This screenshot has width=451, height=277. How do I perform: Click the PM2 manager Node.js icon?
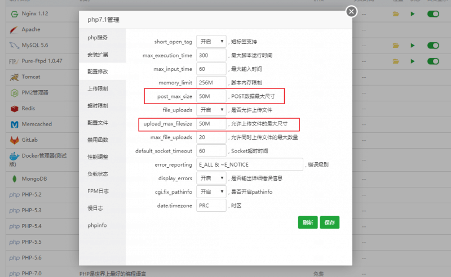[15, 93]
